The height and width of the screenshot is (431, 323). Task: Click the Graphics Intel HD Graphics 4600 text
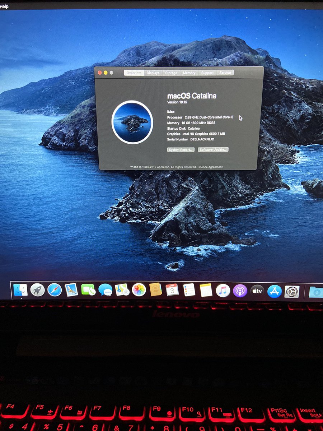(196, 134)
